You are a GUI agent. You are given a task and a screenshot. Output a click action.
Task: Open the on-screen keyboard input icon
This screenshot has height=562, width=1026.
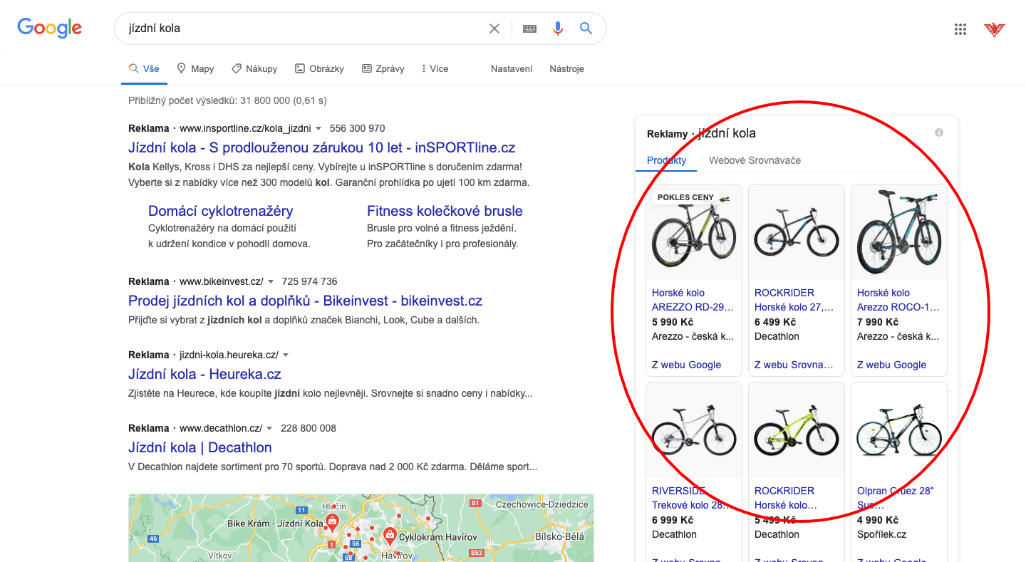point(529,28)
